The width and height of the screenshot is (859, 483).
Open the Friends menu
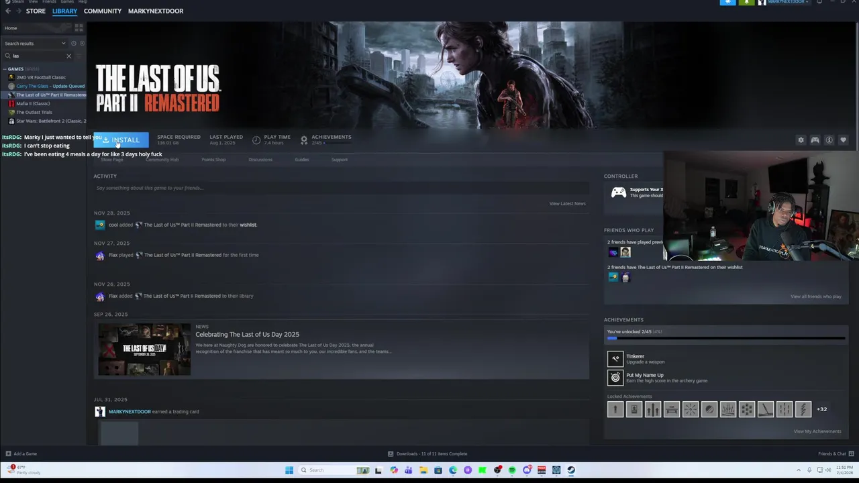[49, 2]
